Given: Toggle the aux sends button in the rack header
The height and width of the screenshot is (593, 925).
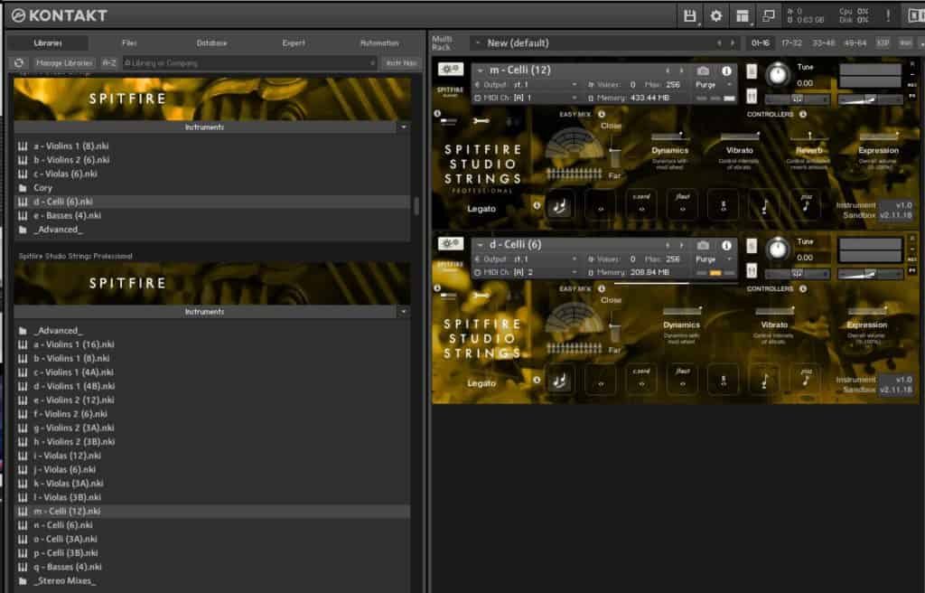Looking at the screenshot, I should [x=905, y=43].
